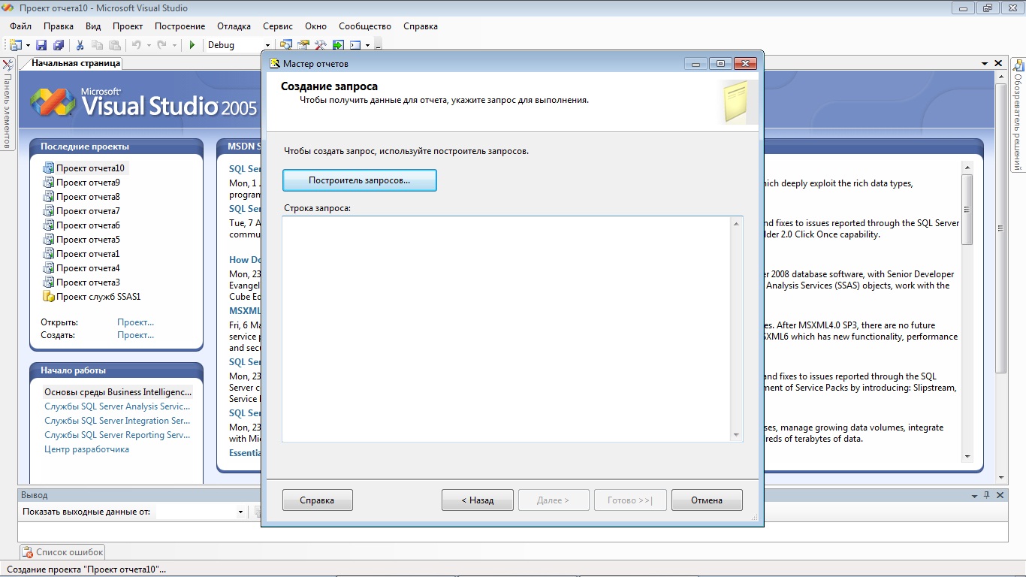The image size is (1026, 577).
Task: Click the Открыть Проект... link
Action: pyautogui.click(x=135, y=322)
